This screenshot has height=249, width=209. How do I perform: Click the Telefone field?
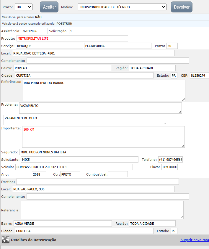170,159
